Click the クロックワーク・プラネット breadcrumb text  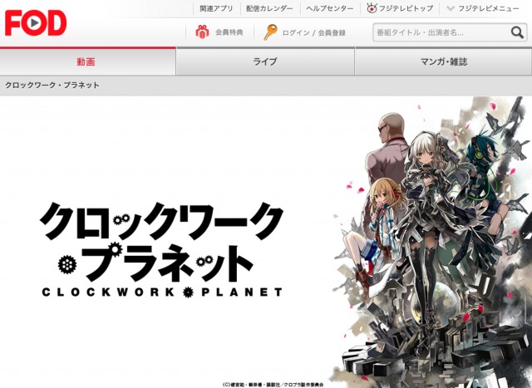[x=52, y=85]
